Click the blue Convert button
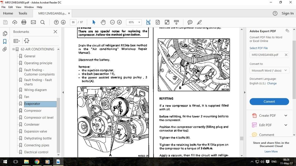 pos(269,101)
